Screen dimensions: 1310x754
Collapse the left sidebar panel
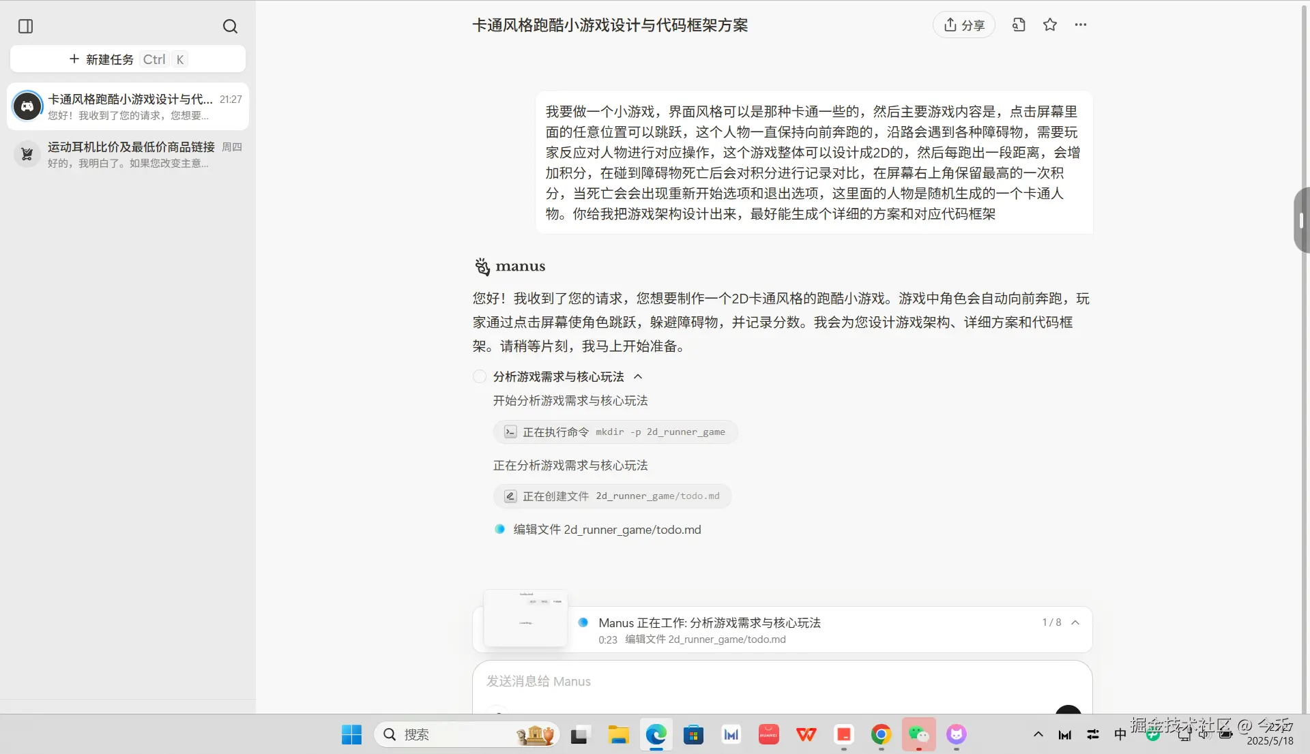pyautogui.click(x=25, y=27)
